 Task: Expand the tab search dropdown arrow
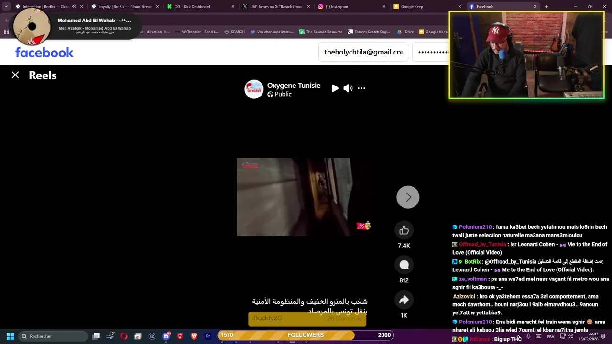[x=6, y=7]
